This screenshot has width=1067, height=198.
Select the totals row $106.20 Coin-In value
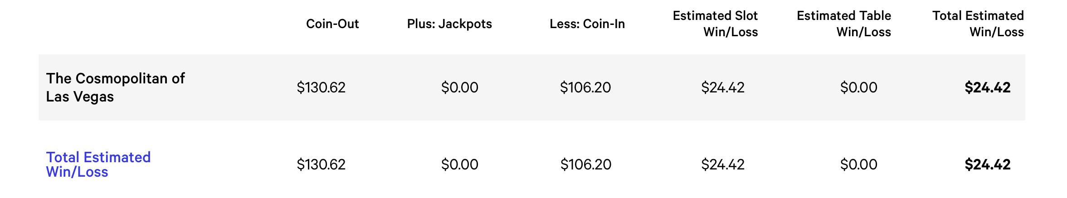pyautogui.click(x=586, y=164)
